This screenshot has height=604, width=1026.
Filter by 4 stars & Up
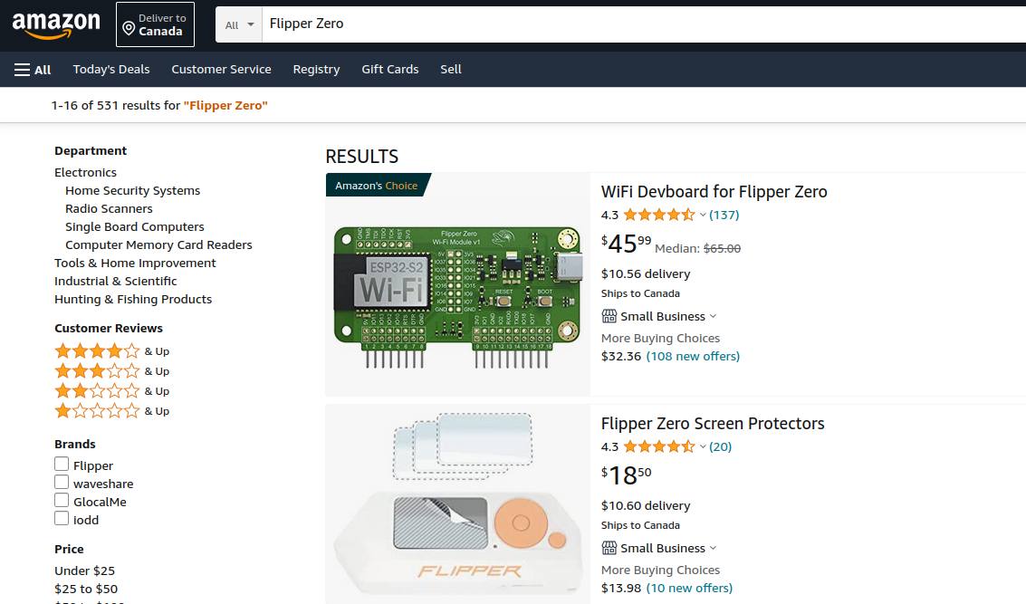point(98,351)
